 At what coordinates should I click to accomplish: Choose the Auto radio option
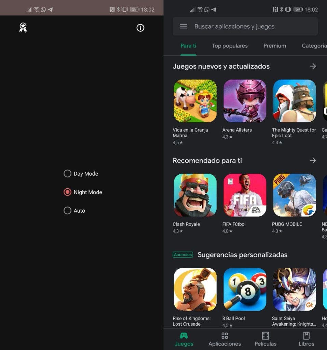coord(67,211)
